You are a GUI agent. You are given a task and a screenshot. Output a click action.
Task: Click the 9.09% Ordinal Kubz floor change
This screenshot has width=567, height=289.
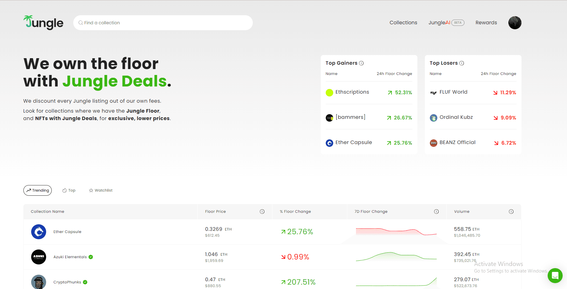click(505, 118)
